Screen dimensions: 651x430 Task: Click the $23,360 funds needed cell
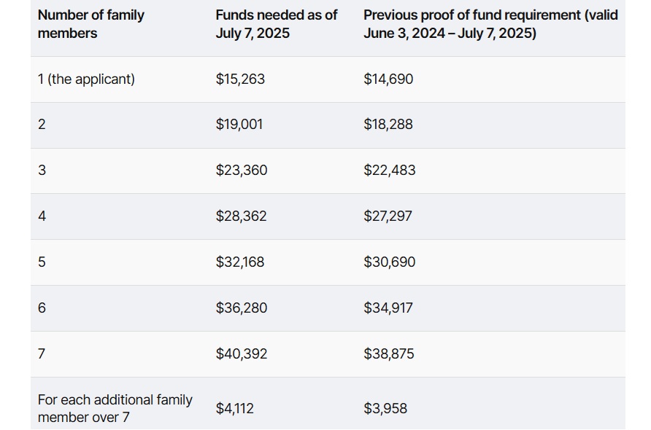click(x=242, y=171)
